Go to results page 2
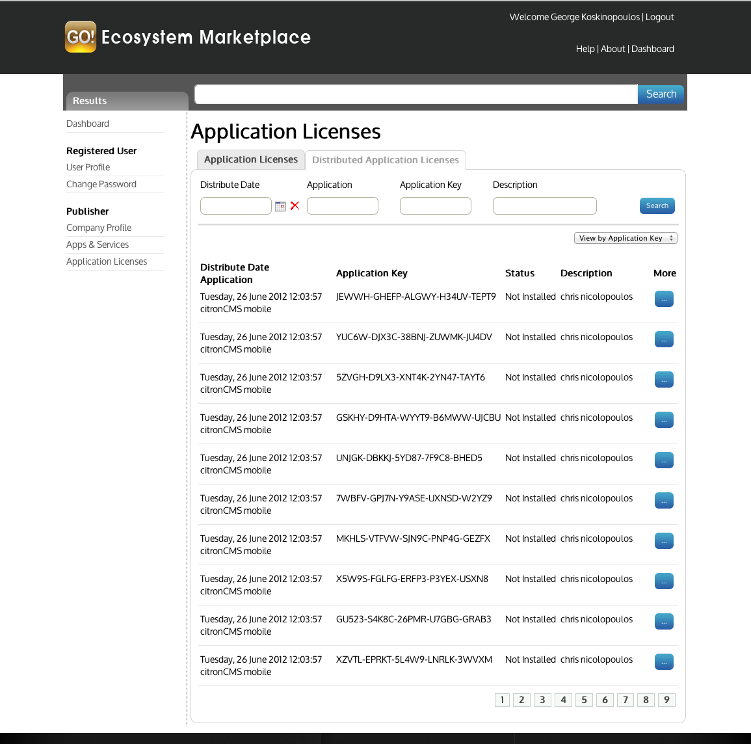This screenshot has width=751, height=744. click(521, 700)
